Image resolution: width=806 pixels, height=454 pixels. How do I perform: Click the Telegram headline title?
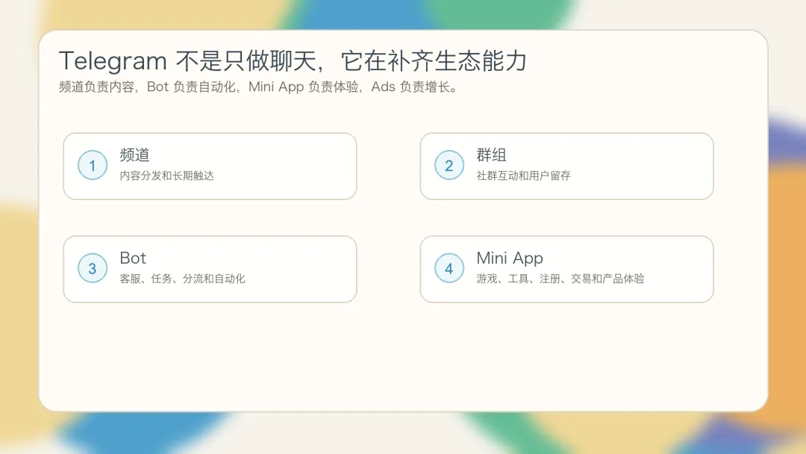(293, 61)
